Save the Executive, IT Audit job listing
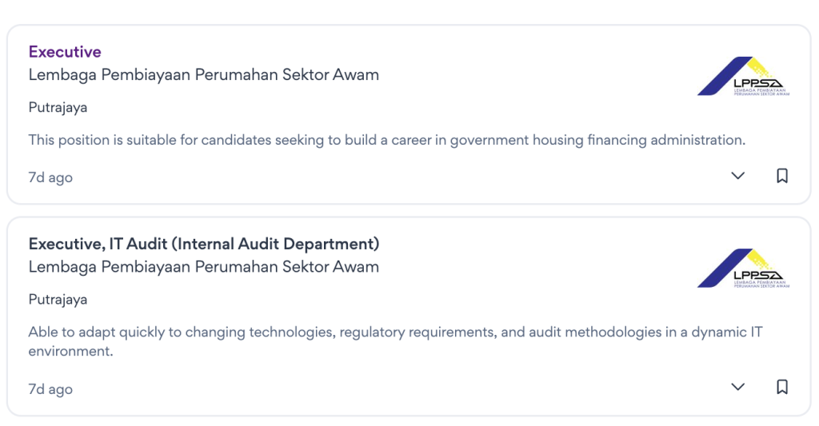Screen dimensions: 819x426 (782, 387)
